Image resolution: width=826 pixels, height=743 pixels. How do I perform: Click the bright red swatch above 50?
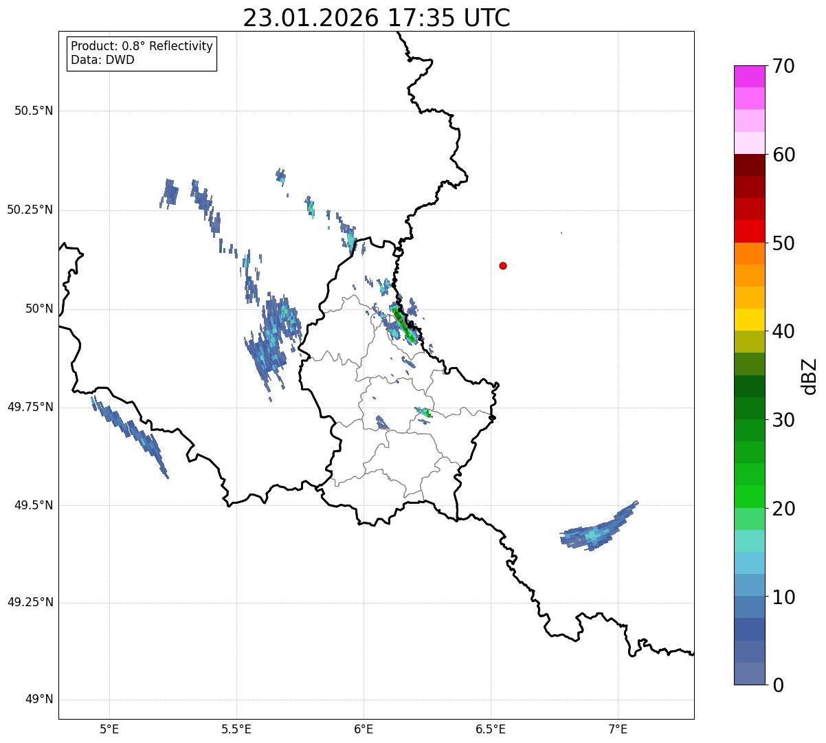click(750, 231)
